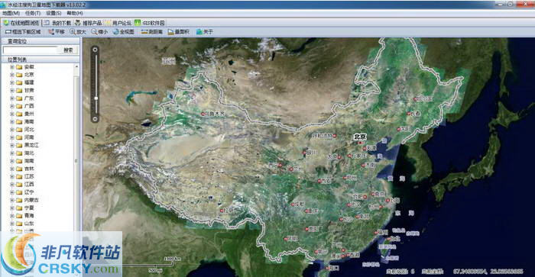This screenshot has width=535, height=277.
Task: Switch to the 在线地图浏览 tab
Action: (21, 23)
